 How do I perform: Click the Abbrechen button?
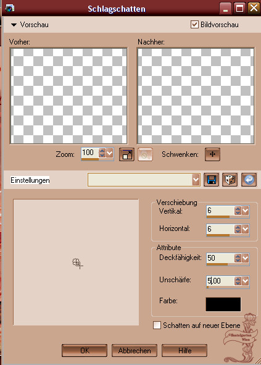click(x=135, y=351)
